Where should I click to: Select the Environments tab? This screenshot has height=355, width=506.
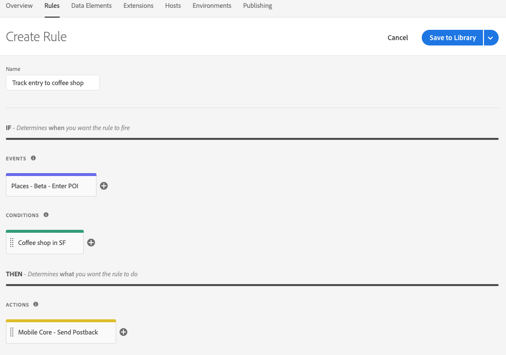[212, 6]
